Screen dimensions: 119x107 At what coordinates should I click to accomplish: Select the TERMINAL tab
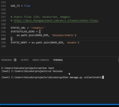[58, 60]
